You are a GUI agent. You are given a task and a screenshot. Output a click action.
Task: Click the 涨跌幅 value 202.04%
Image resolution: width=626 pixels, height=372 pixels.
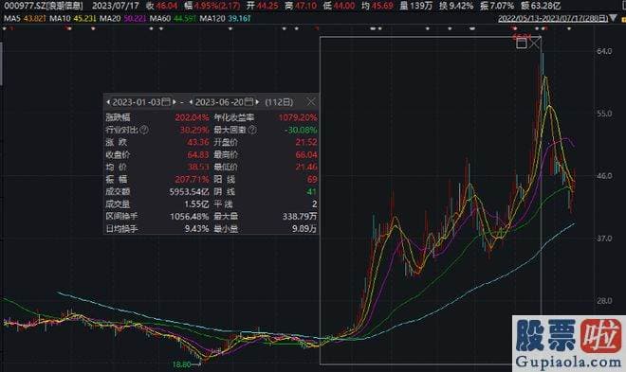[x=192, y=117]
